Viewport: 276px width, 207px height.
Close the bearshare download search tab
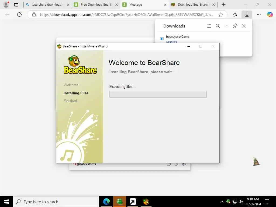point(68,5)
